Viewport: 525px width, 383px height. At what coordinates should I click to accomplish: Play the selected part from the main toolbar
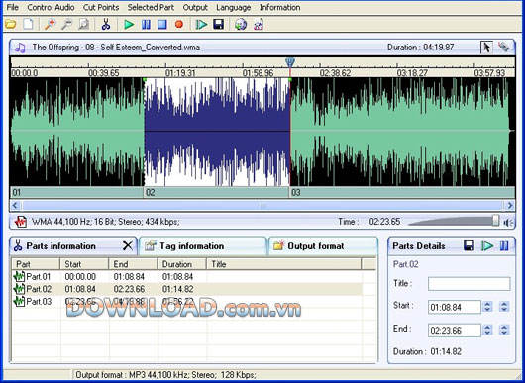point(201,24)
